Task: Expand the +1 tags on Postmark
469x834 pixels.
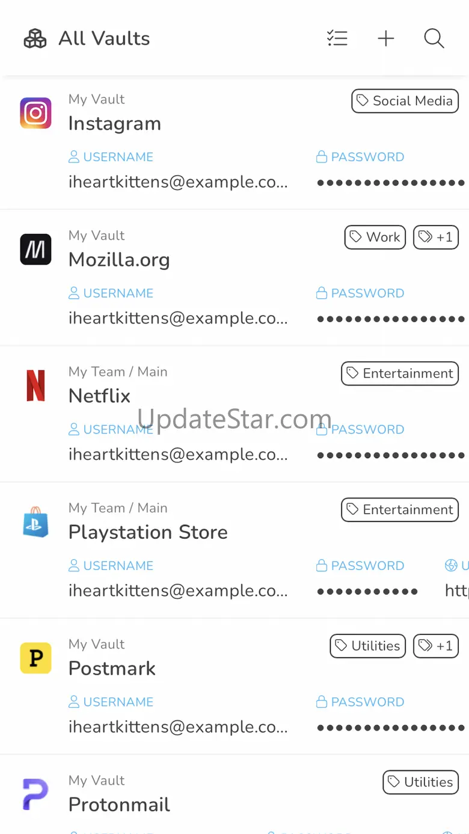Action: [436, 646]
